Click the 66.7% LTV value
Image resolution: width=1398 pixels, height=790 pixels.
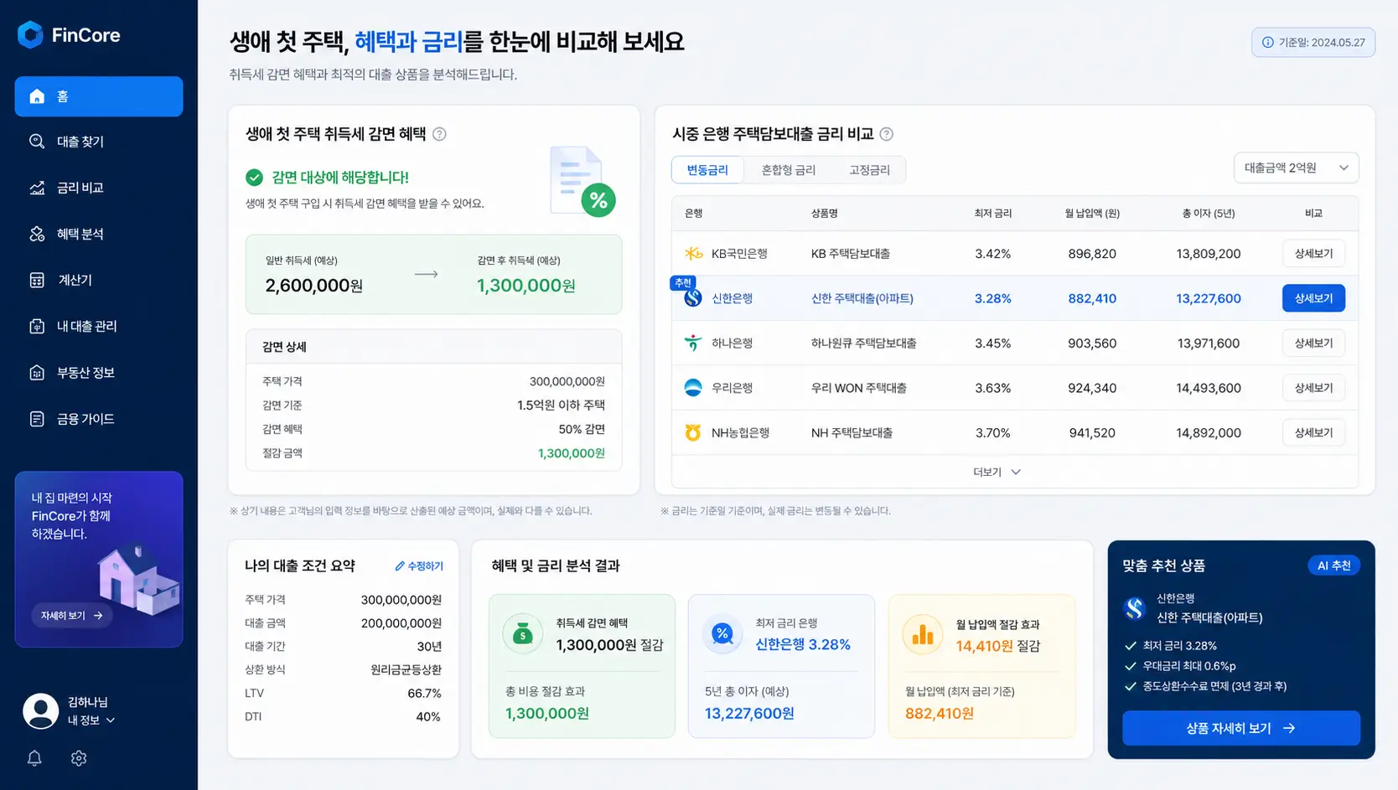[424, 694]
